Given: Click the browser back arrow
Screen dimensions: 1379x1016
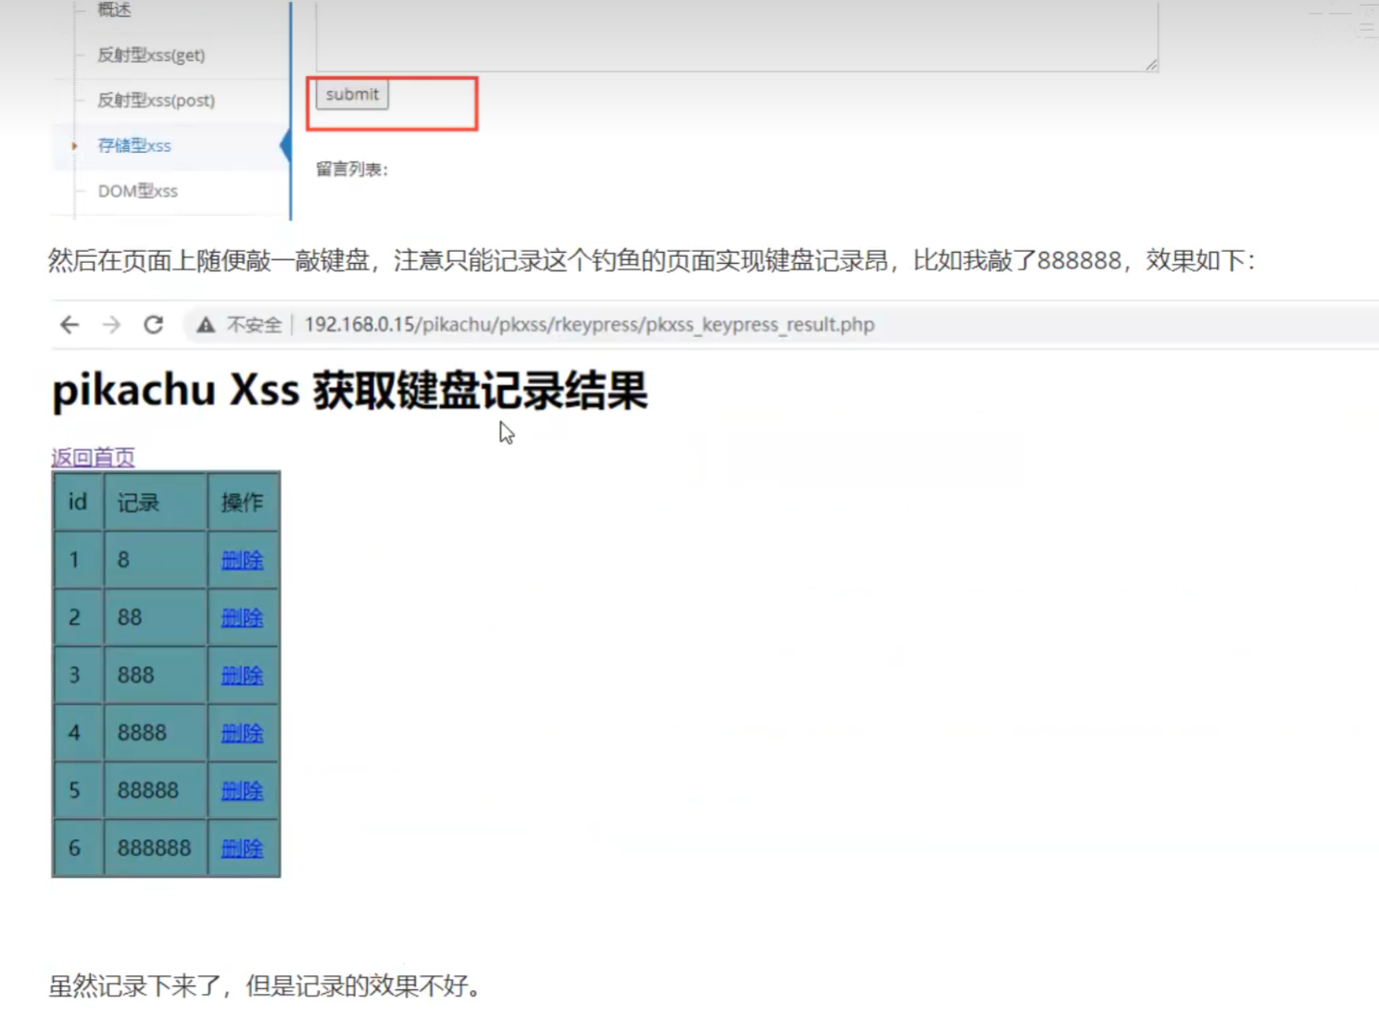Looking at the screenshot, I should point(70,325).
